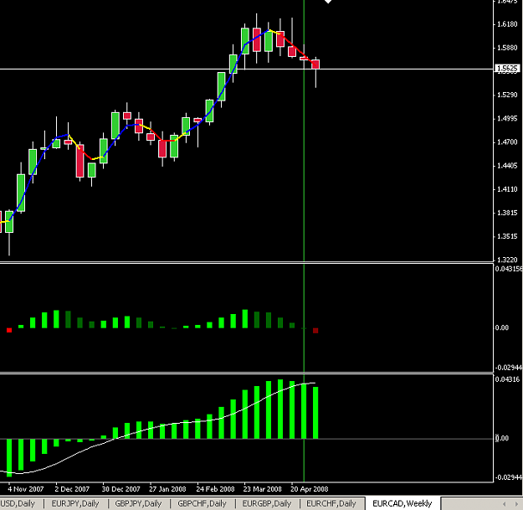The width and height of the screenshot is (523, 510).
Task: Click the 1.5880 price axis value
Action: coord(507,48)
